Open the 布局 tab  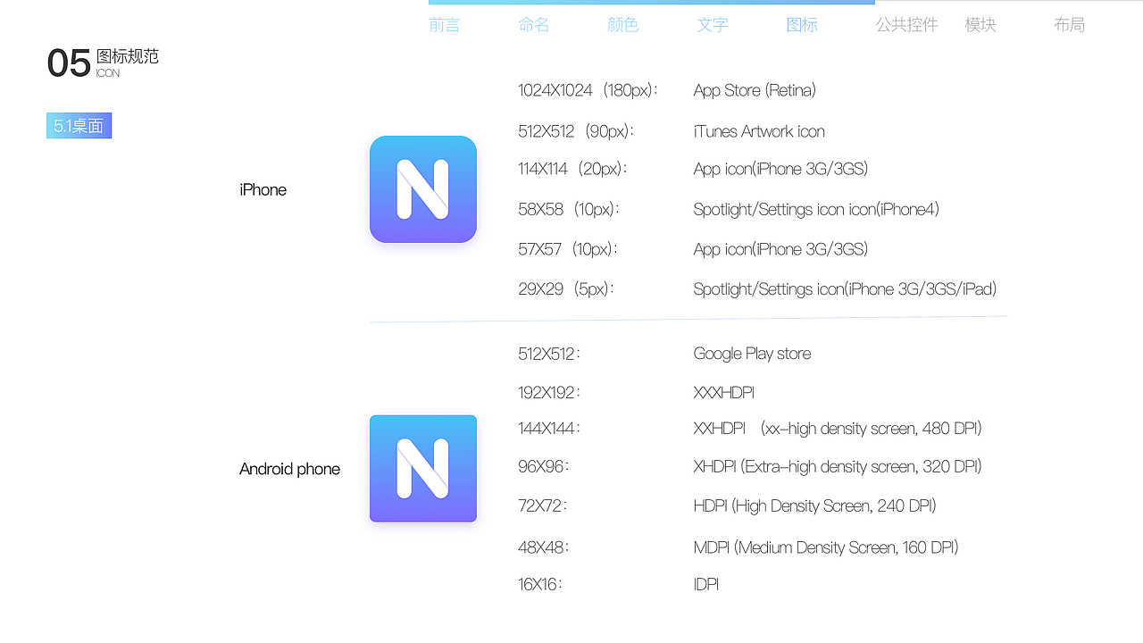click(1070, 25)
